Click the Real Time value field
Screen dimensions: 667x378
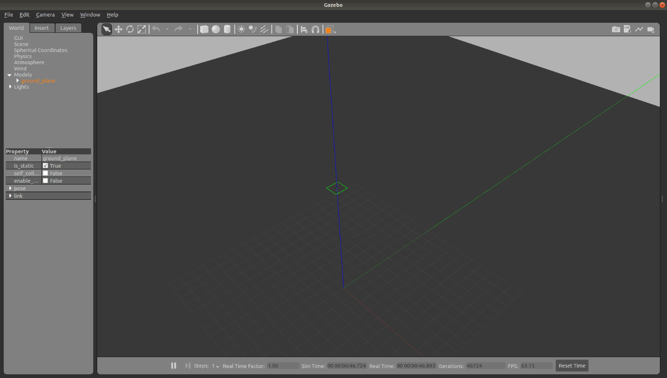click(x=416, y=366)
